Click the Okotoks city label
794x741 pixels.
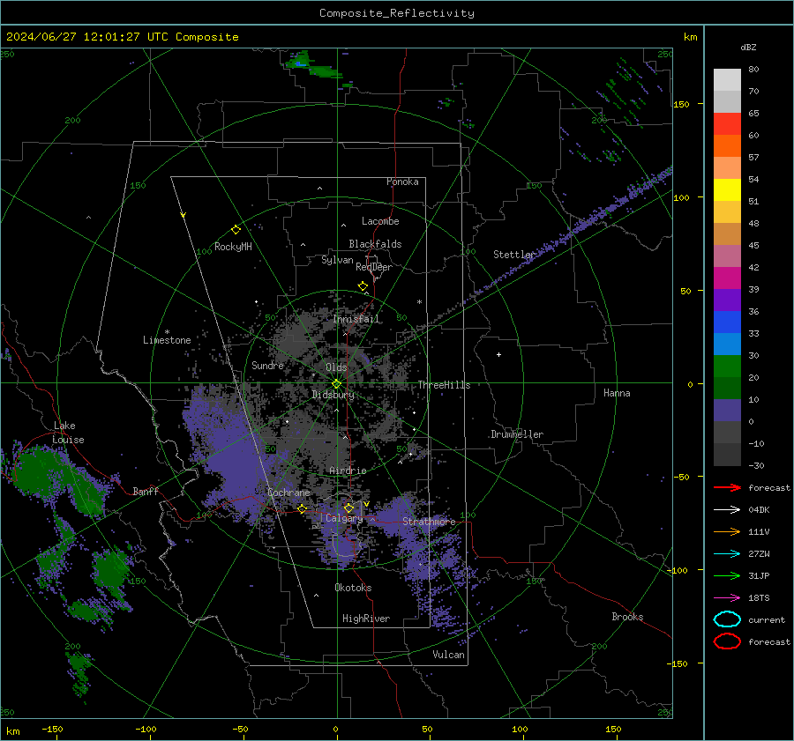353,588
